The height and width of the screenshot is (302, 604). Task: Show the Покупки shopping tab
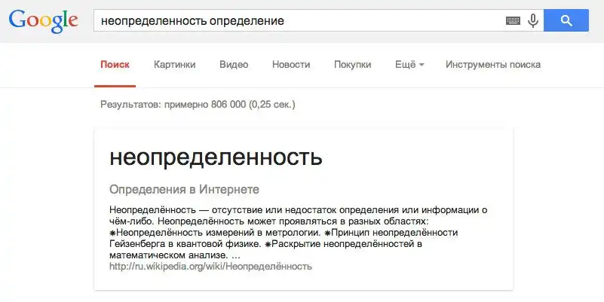pyautogui.click(x=353, y=65)
